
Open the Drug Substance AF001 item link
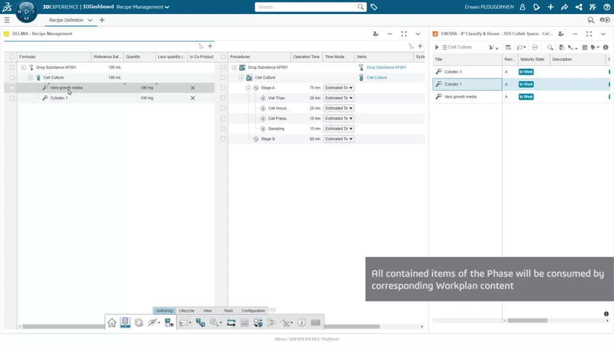pos(386,67)
